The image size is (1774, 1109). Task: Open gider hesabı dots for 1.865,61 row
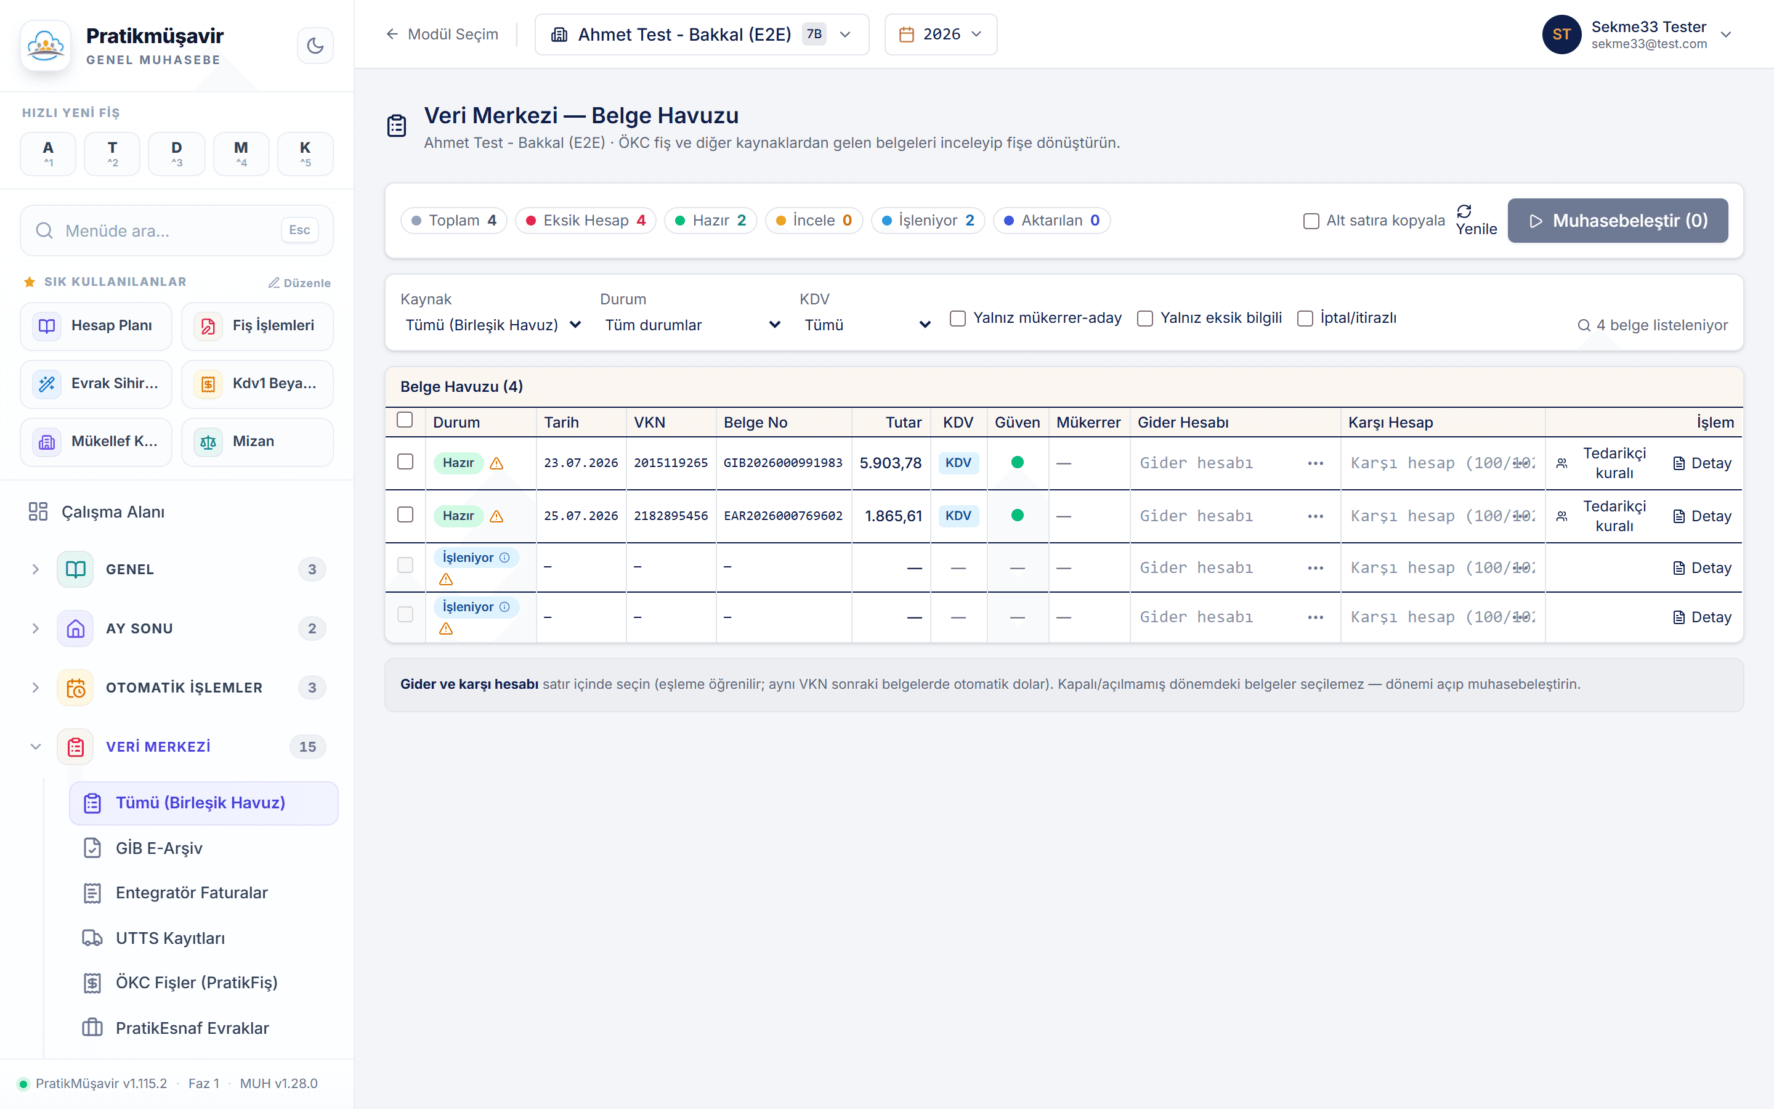(x=1315, y=516)
